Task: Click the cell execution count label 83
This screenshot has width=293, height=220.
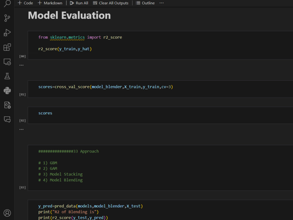Action: point(22,187)
